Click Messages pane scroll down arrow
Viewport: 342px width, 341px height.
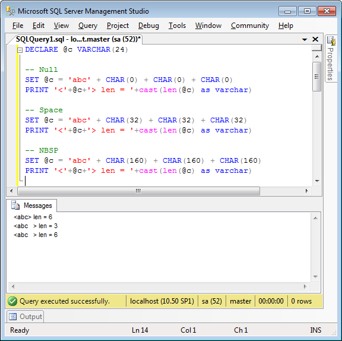pyautogui.click(x=315, y=277)
